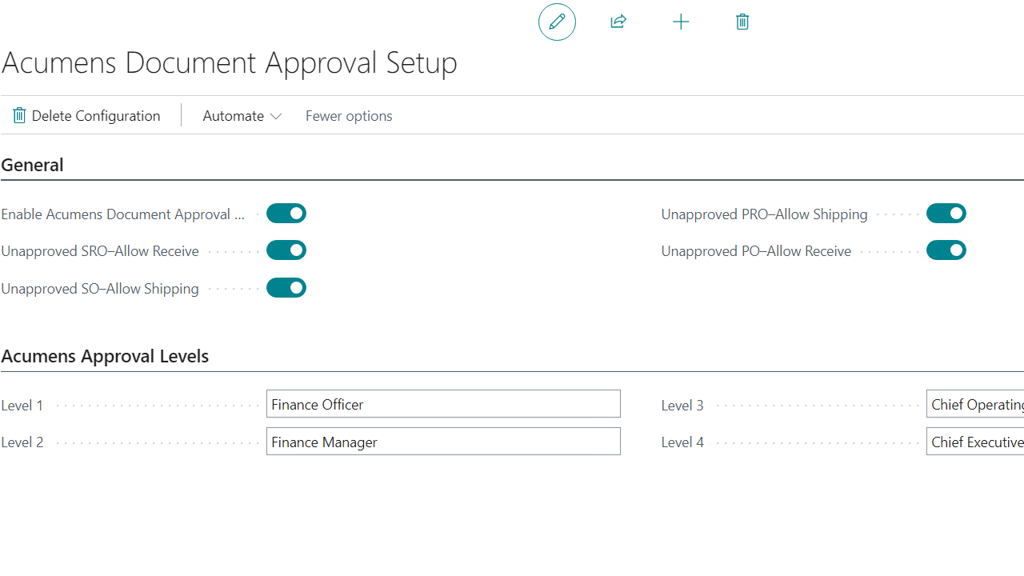Click the Acumens Document Approval Setup title
Screen dimensions: 1024x576
click(229, 62)
